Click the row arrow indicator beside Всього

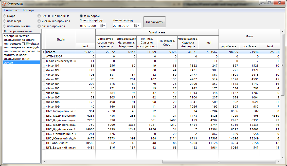coord(44,52)
